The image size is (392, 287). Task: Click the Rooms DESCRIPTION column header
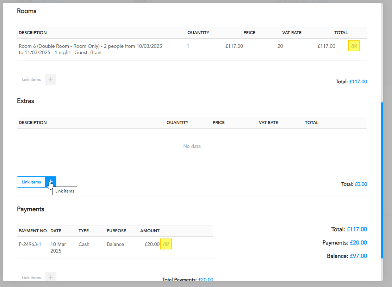click(x=32, y=33)
